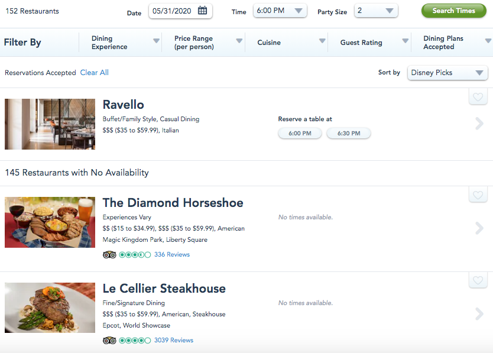Image resolution: width=493 pixels, height=353 pixels.
Task: Open the Time dropdown showing 6:00 PM
Action: coord(280,11)
